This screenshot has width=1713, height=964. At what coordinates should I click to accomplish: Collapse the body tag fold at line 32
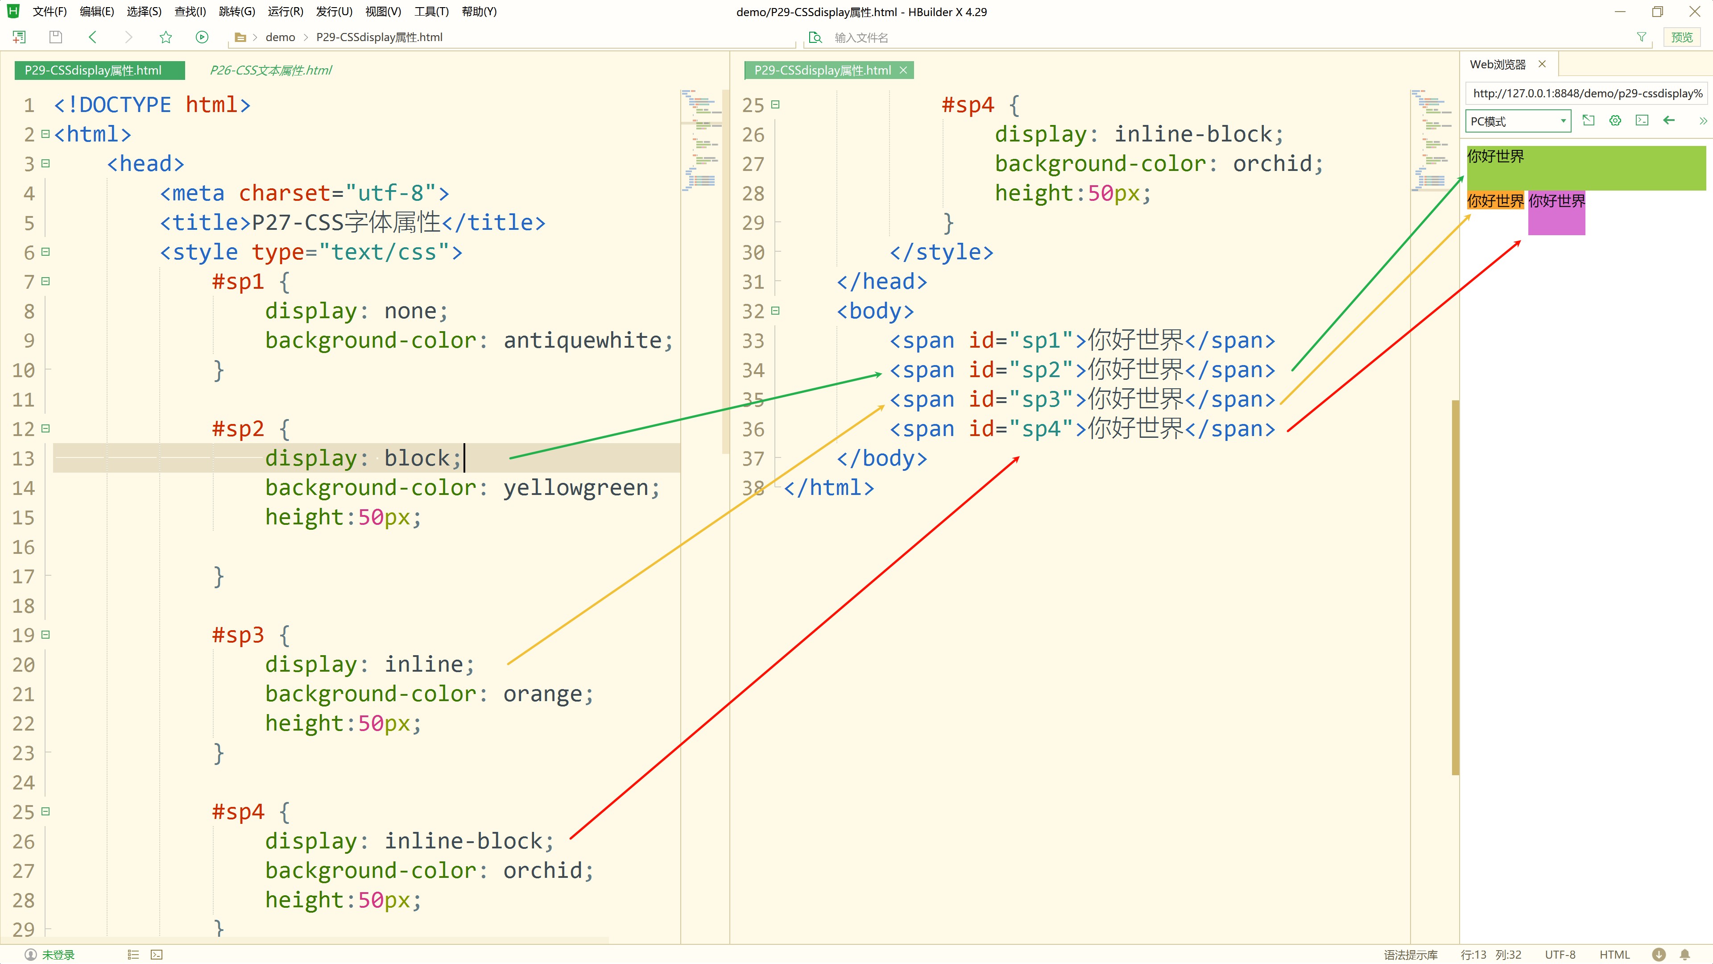[775, 311]
